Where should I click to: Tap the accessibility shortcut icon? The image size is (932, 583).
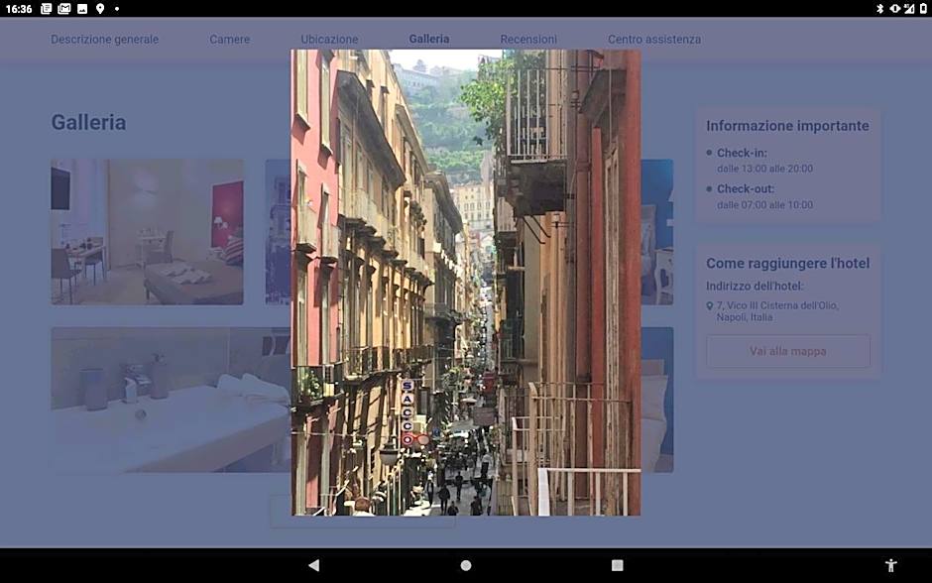890,565
